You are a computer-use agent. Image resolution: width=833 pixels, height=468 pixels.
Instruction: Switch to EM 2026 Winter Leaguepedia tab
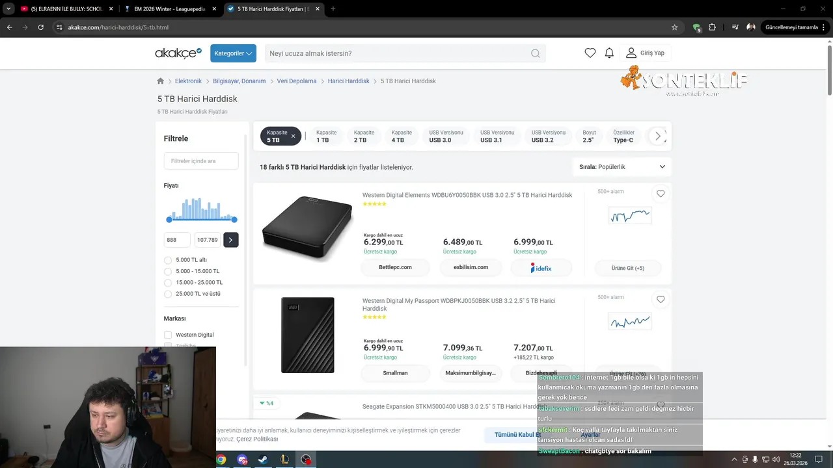coord(172,9)
